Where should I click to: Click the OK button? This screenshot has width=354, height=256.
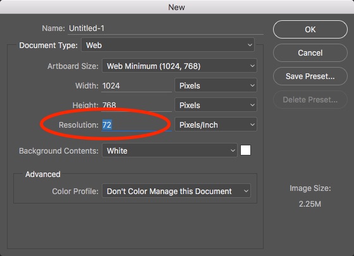(x=310, y=29)
